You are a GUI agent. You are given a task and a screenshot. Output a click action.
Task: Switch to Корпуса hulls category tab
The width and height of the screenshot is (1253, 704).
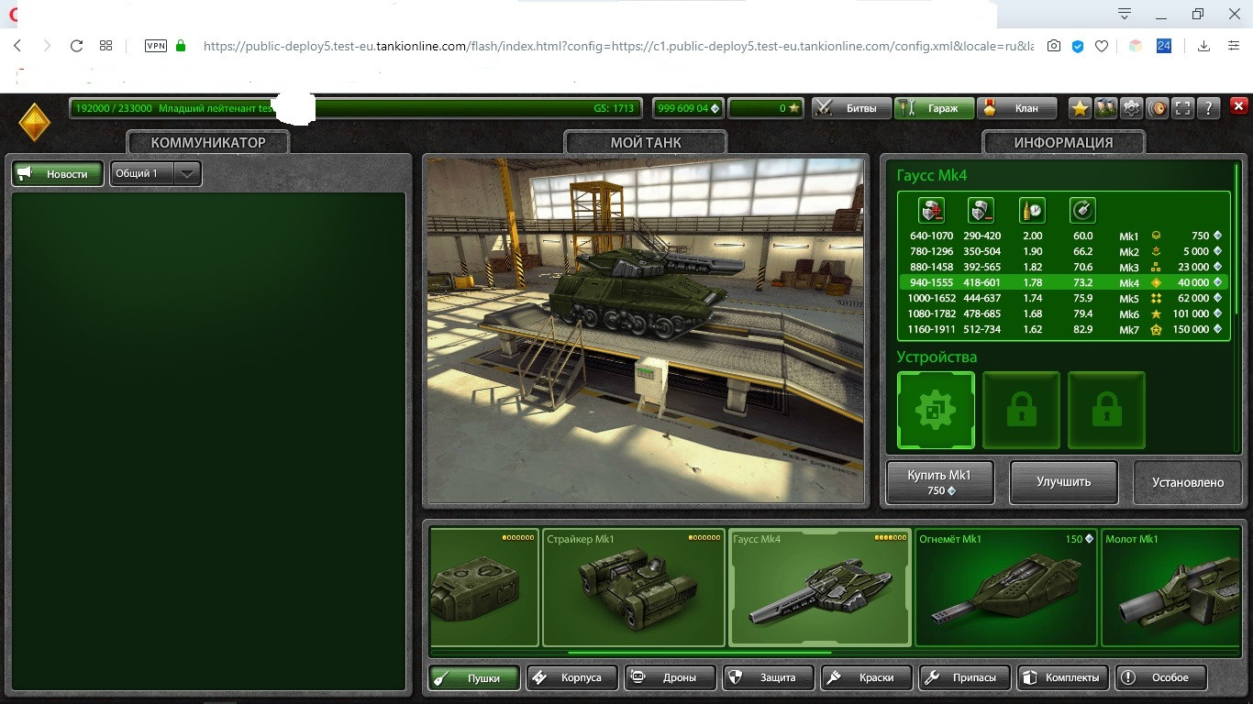(571, 678)
